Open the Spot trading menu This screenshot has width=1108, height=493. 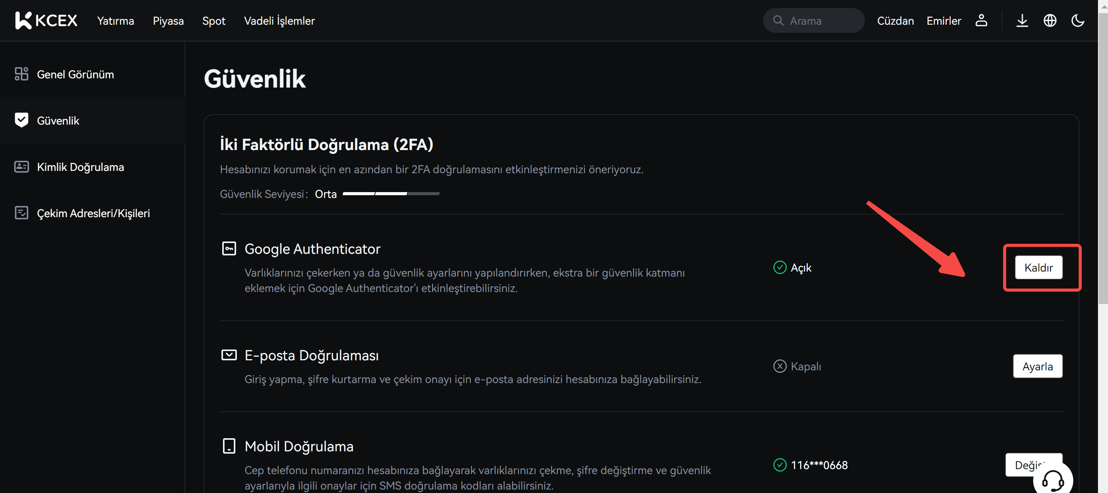click(x=213, y=21)
